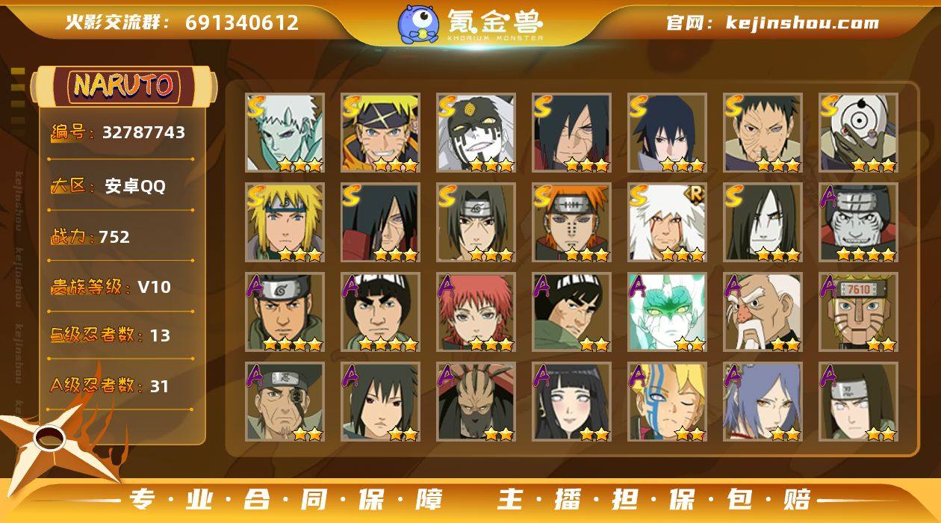Click the account number 32787743
941x523 pixels.
point(143,132)
